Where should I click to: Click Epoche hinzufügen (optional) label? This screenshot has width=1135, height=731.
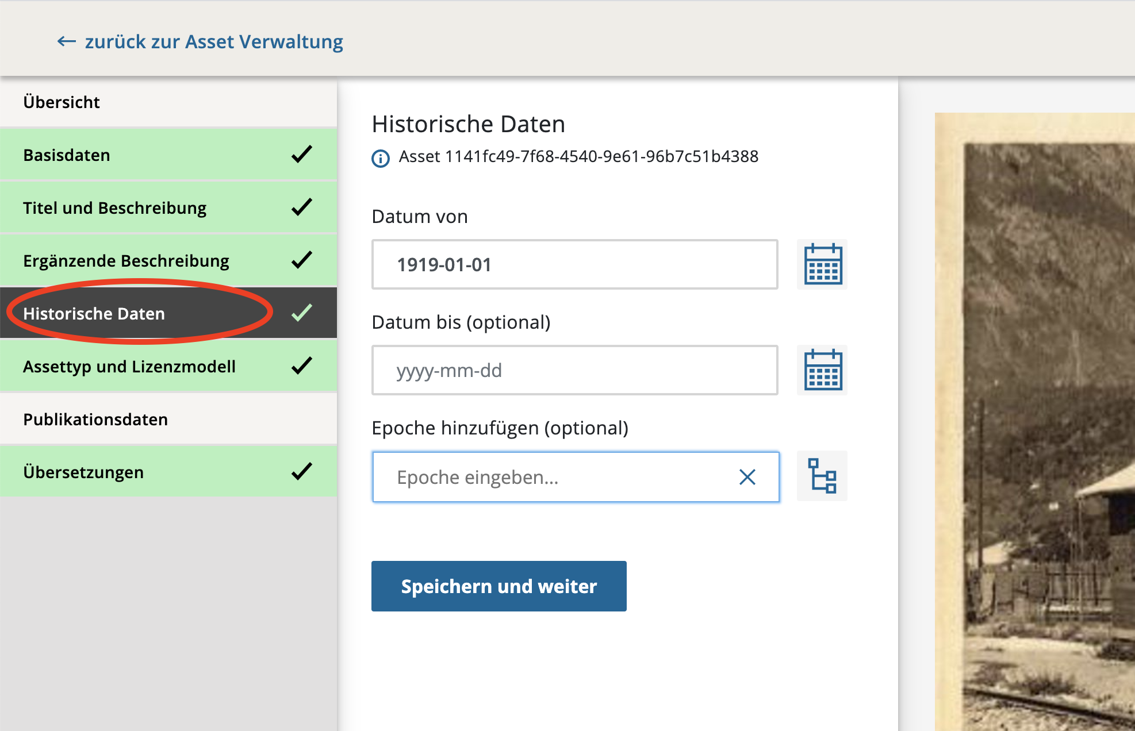500,428
